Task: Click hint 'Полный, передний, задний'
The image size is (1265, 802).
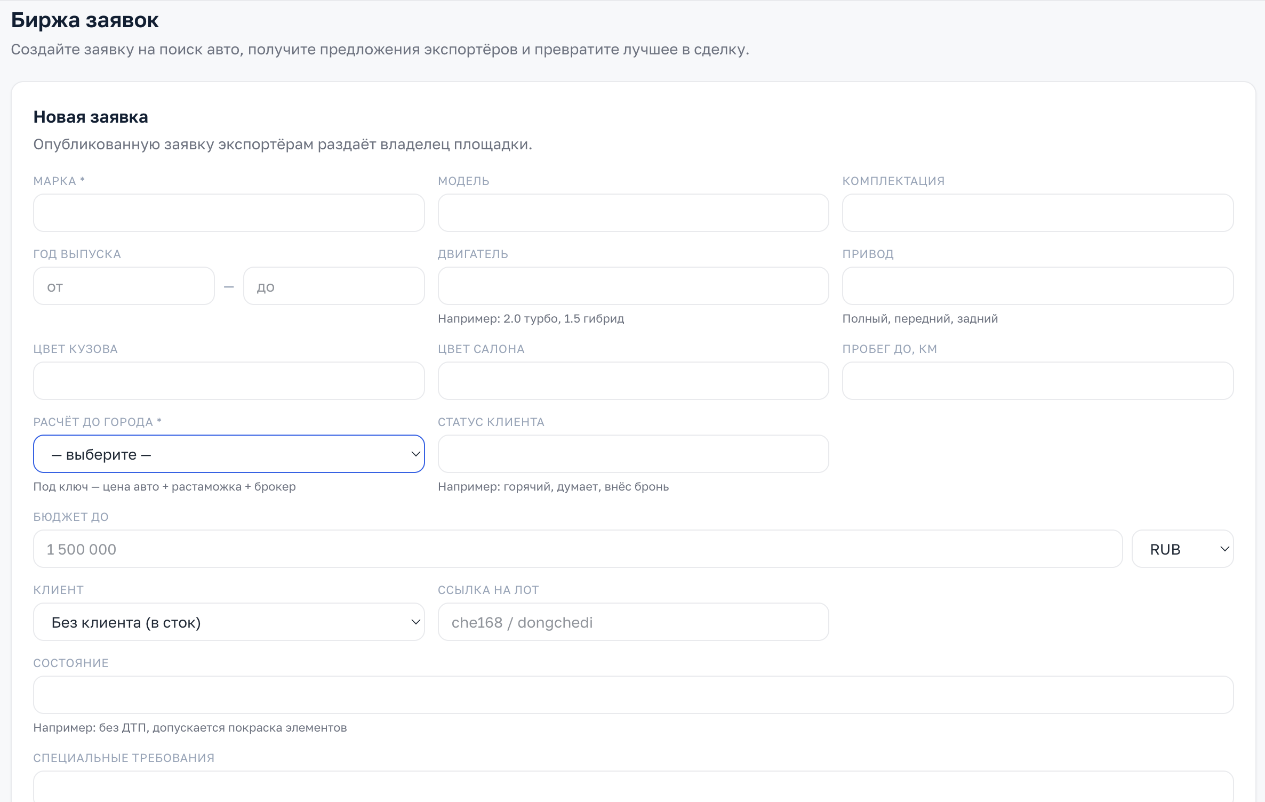Action: (920, 318)
